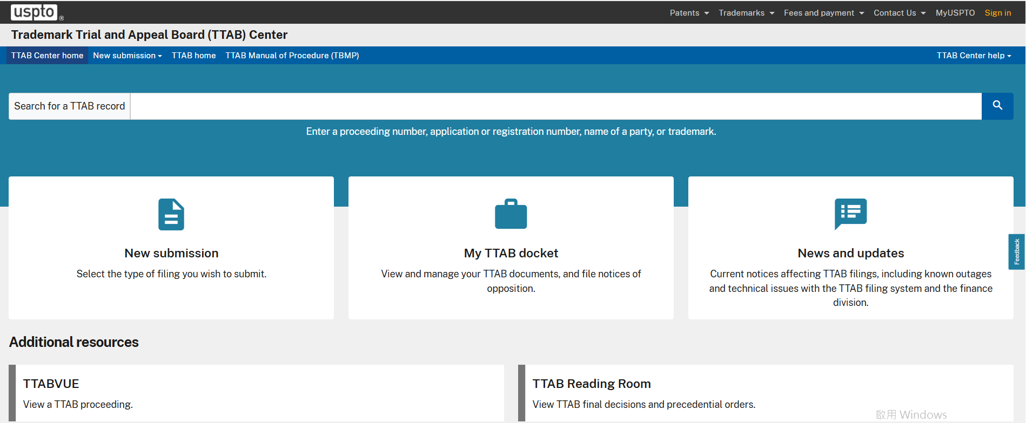Click the Sign in link
This screenshot has width=1026, height=423.
pyautogui.click(x=998, y=13)
